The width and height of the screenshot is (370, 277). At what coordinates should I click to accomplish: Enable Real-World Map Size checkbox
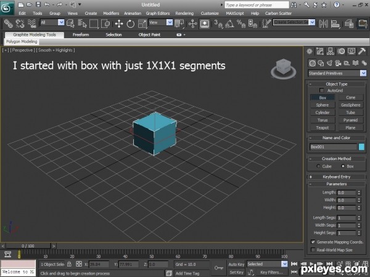(313, 250)
